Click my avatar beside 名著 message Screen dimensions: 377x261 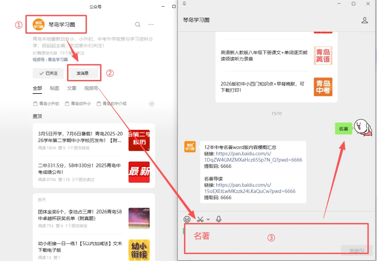[x=363, y=128]
